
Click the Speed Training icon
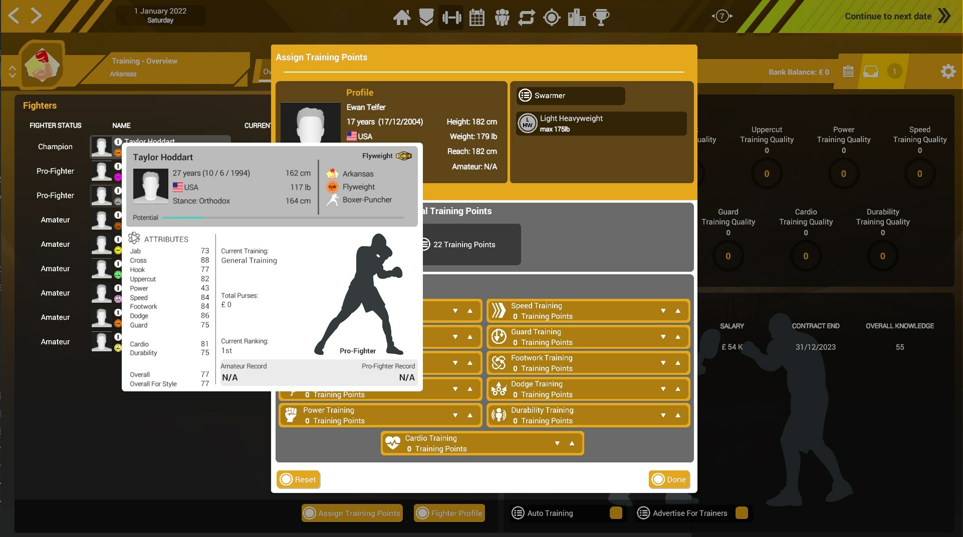[499, 310]
